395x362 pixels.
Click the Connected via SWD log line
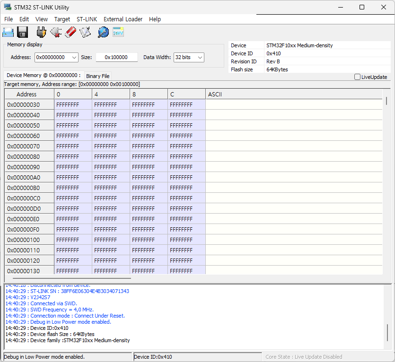tap(41, 303)
